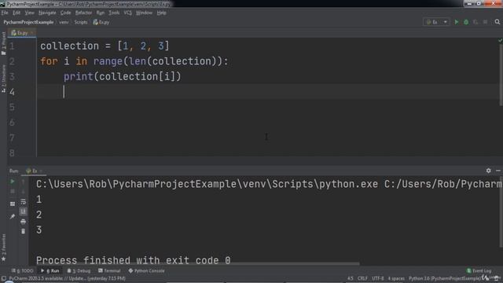Change 4 spaces indent setting
503x283 pixels.
click(x=396, y=278)
